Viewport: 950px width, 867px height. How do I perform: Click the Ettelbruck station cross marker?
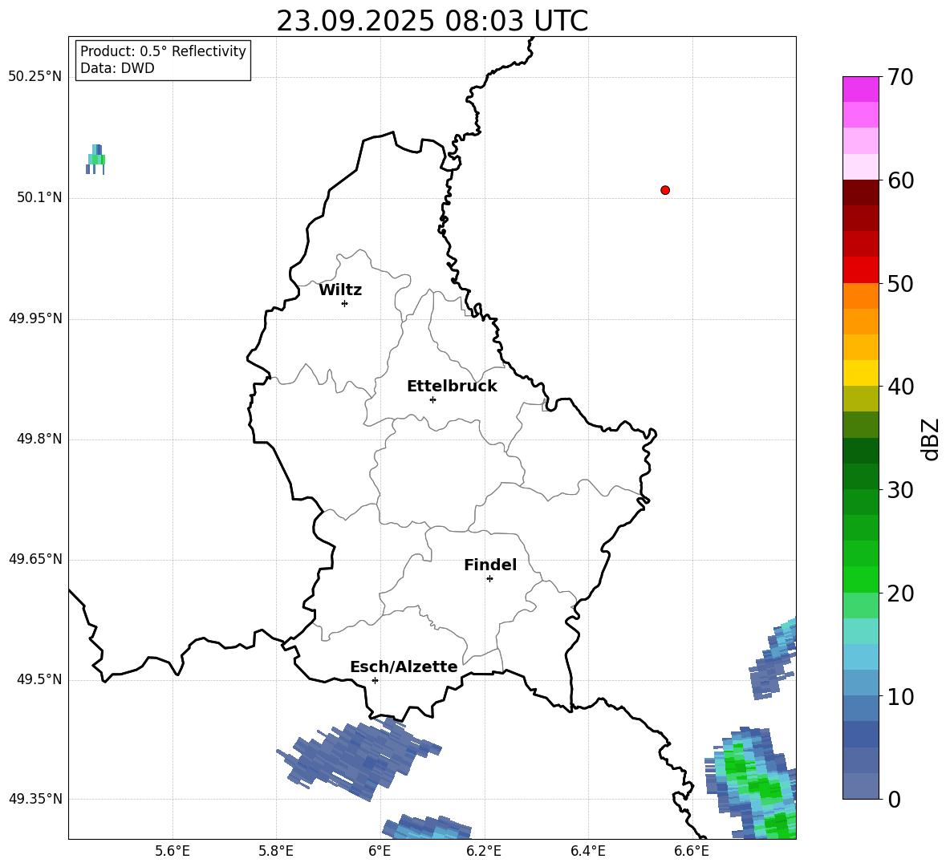tap(432, 399)
